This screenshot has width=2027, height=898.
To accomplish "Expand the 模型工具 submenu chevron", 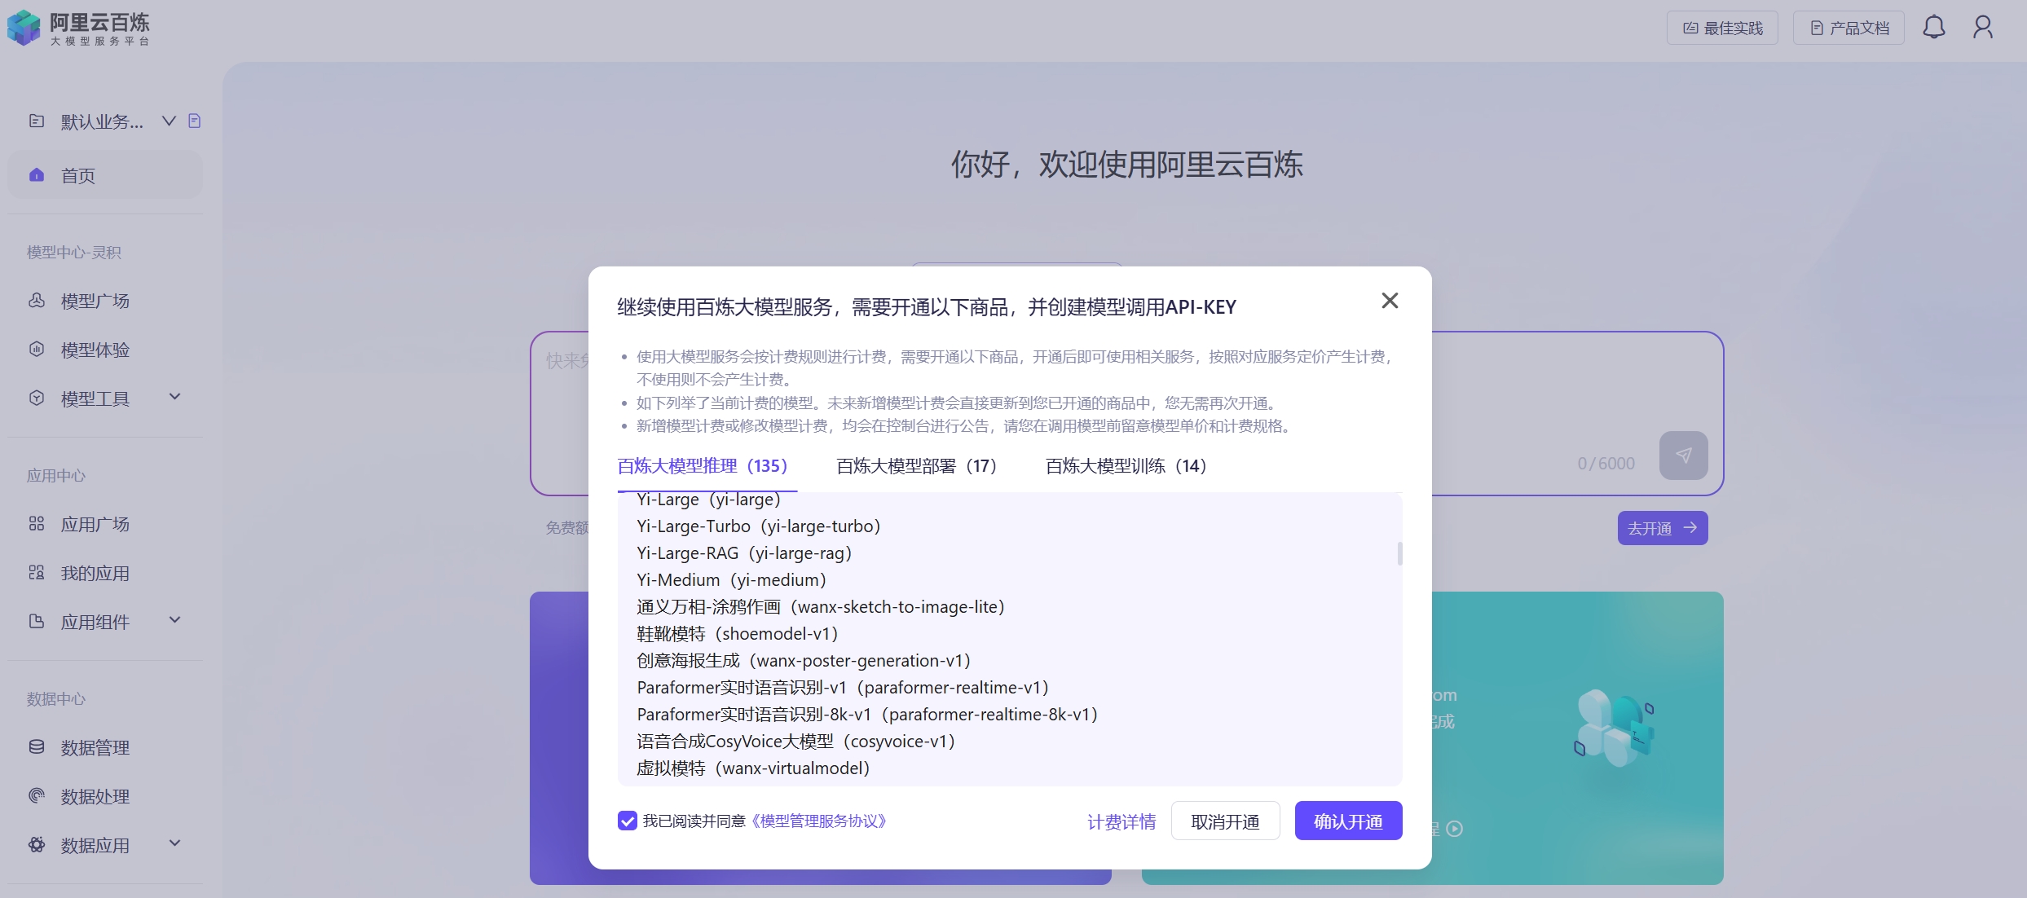I will coord(174,398).
